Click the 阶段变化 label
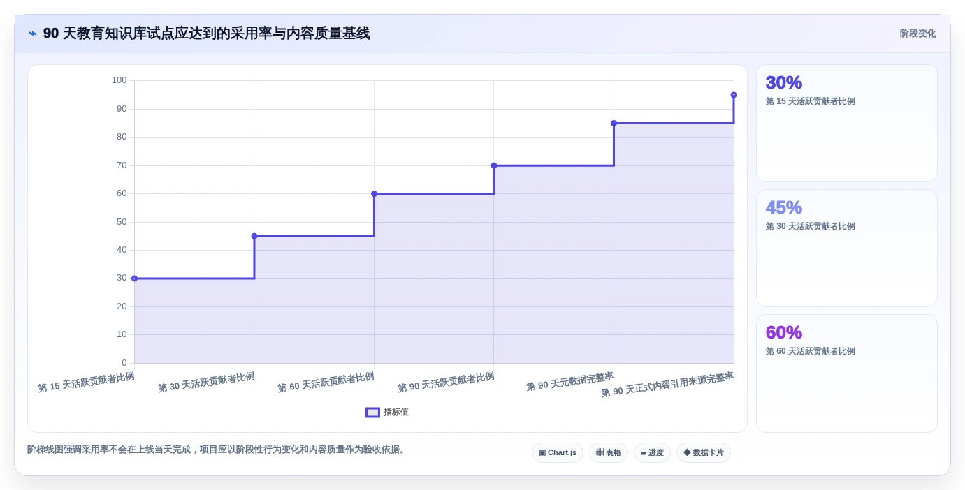The image size is (965, 490). (917, 34)
